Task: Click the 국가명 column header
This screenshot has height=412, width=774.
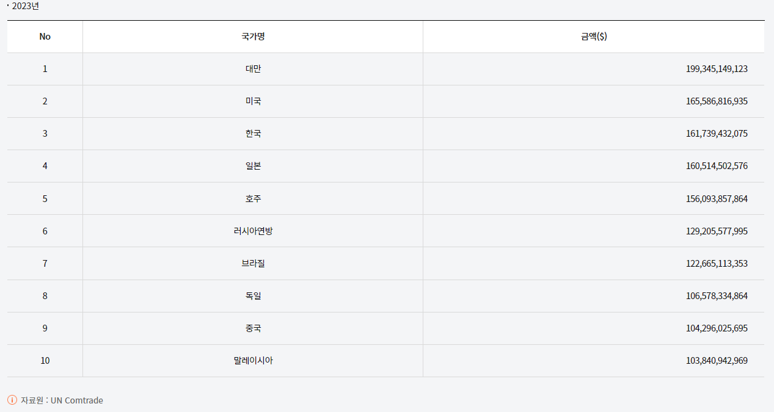Action: pos(253,37)
